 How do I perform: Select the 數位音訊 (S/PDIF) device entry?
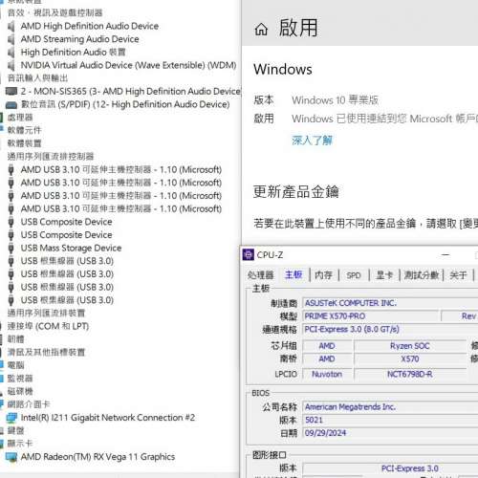[x=125, y=104]
